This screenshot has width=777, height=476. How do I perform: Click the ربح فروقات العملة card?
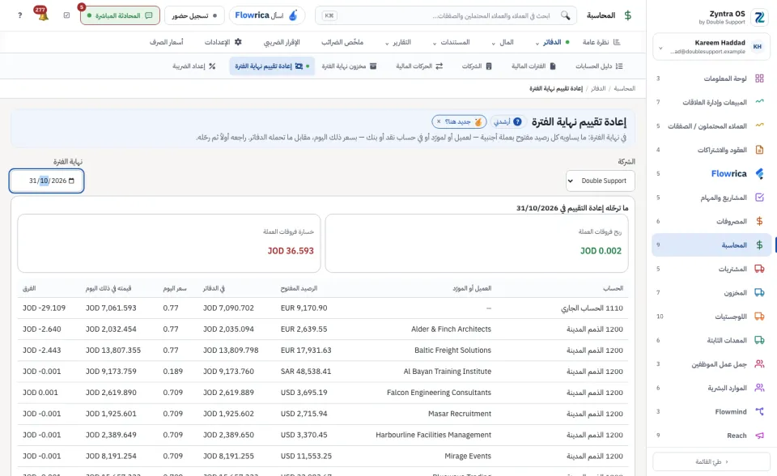pos(476,243)
